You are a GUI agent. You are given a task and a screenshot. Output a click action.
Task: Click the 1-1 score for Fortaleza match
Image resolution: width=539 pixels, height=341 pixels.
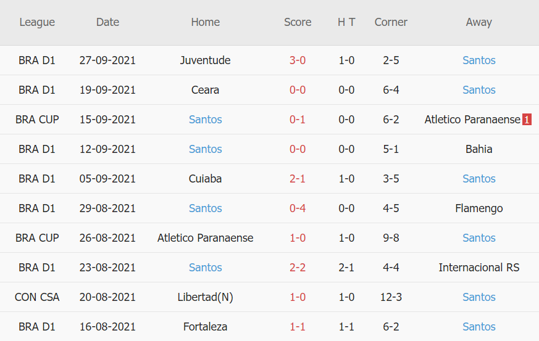[x=298, y=327]
